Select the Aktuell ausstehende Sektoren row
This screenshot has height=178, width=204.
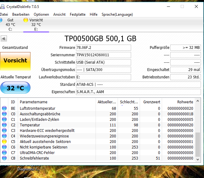[x=98, y=141]
